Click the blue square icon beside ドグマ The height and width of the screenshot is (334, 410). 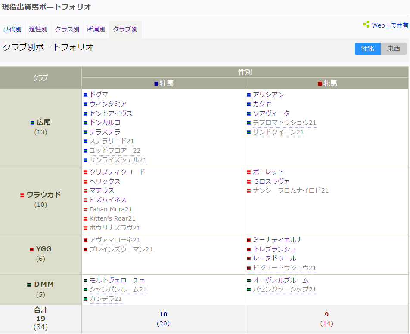86,94
